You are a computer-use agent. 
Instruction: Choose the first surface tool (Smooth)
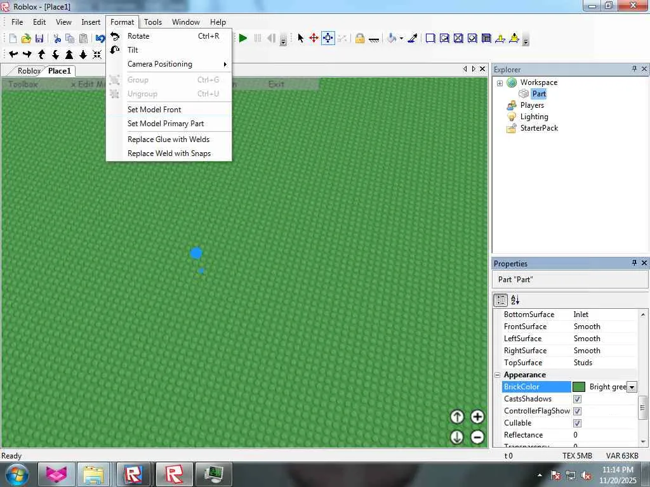[x=430, y=39]
